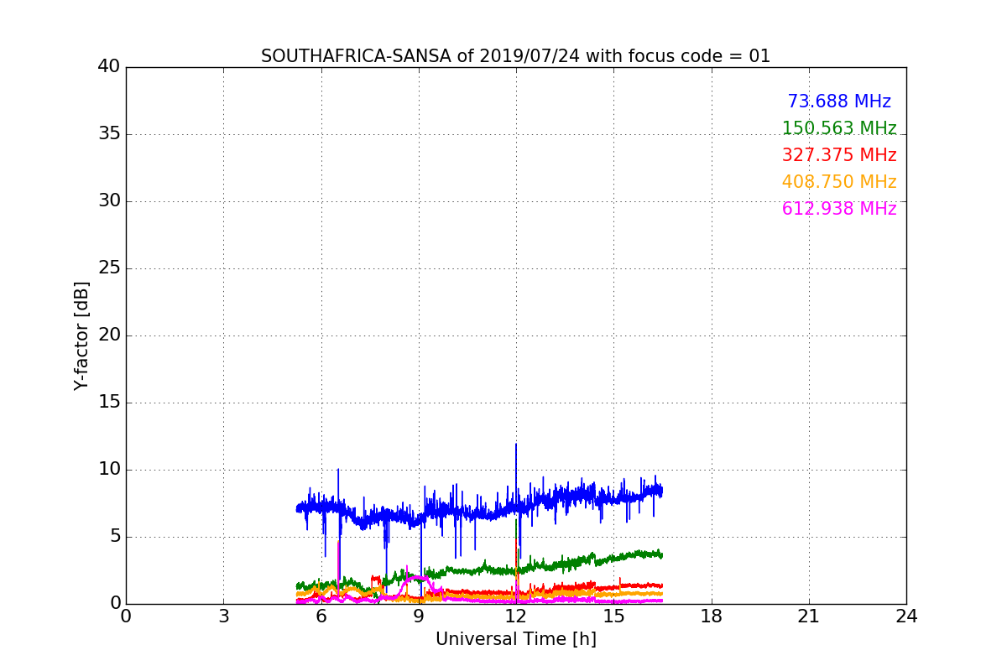Click the Y-factor [dB] axis label
Viewport: 1007px width, 671px height.
pyautogui.click(x=81, y=335)
